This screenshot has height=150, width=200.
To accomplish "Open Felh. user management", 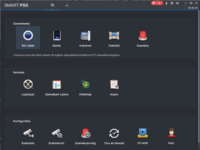I will [x=171, y=136].
